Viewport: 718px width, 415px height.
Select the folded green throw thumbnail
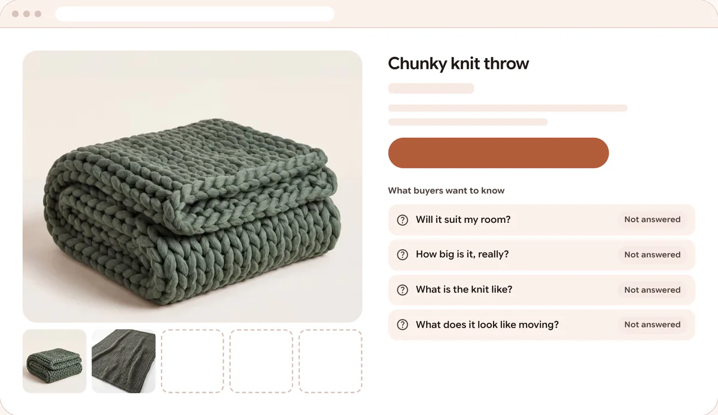click(x=54, y=361)
